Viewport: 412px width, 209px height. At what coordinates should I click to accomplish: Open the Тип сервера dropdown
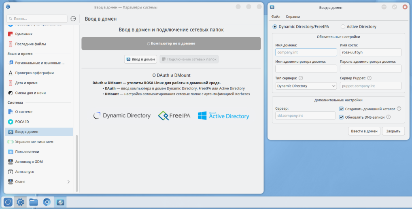coord(306,86)
